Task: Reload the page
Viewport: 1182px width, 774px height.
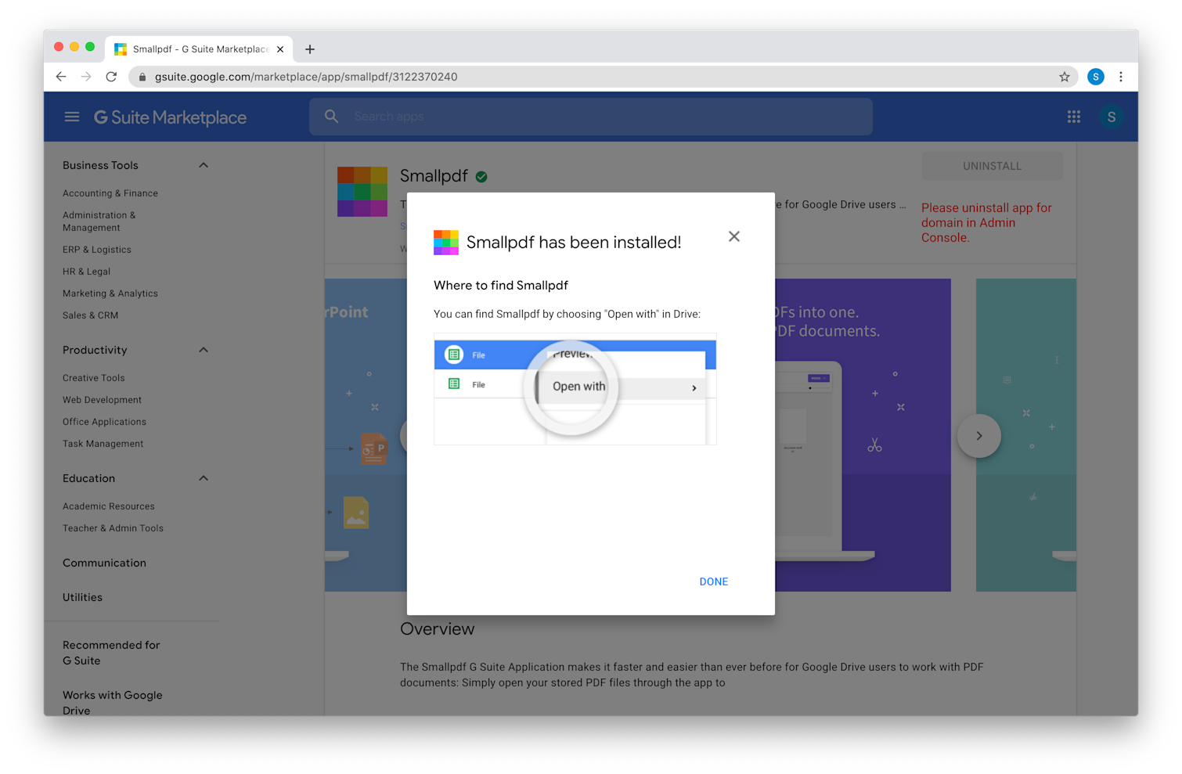Action: coord(111,77)
